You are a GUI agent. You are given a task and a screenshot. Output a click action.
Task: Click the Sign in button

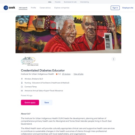click(115, 8)
